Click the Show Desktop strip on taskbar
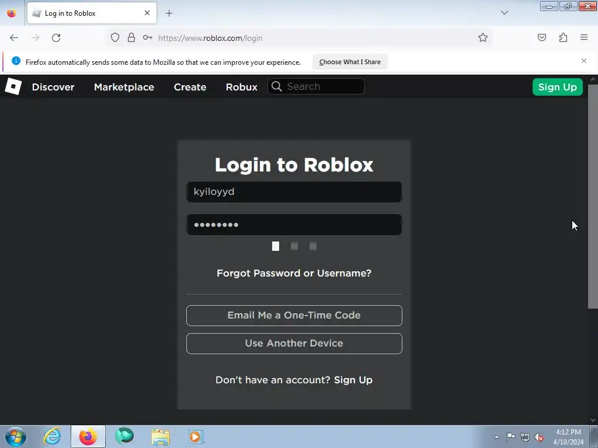This screenshot has width=598, height=448. click(x=594, y=436)
